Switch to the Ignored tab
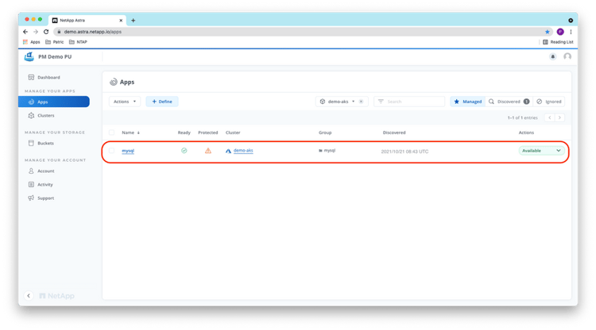Screen dimensions: 596x330 point(549,102)
